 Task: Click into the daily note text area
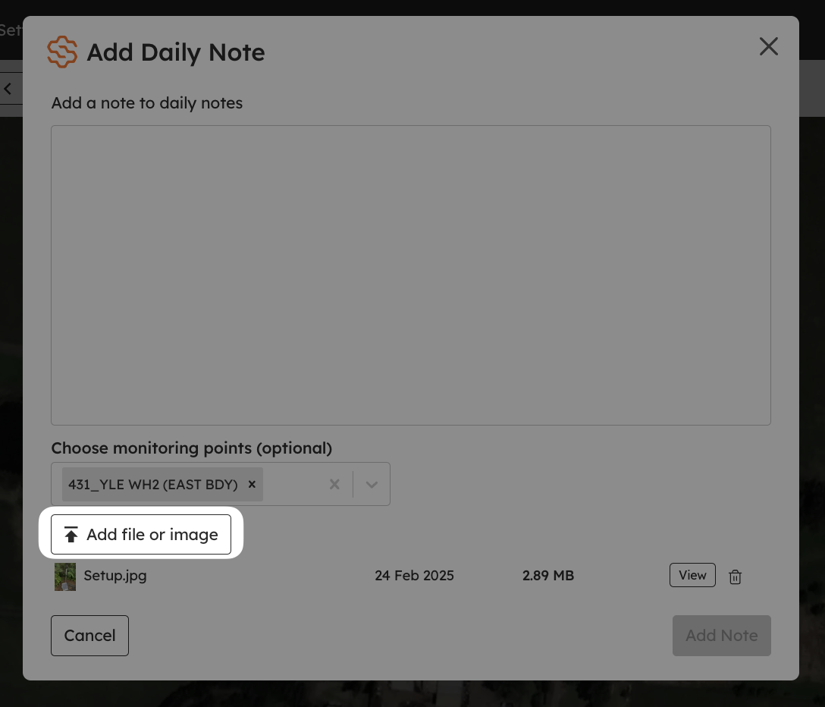(411, 275)
